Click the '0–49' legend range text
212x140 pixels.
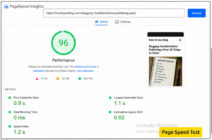point(44,79)
